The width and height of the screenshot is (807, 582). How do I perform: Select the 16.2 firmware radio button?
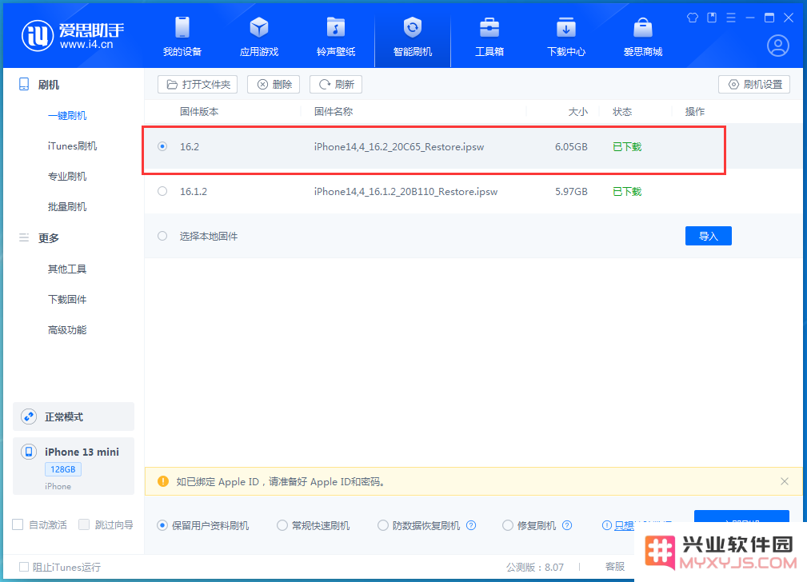pyautogui.click(x=162, y=146)
